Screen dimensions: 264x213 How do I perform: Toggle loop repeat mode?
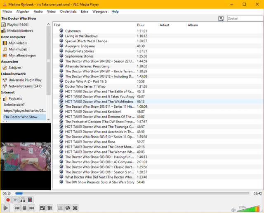[68, 208]
